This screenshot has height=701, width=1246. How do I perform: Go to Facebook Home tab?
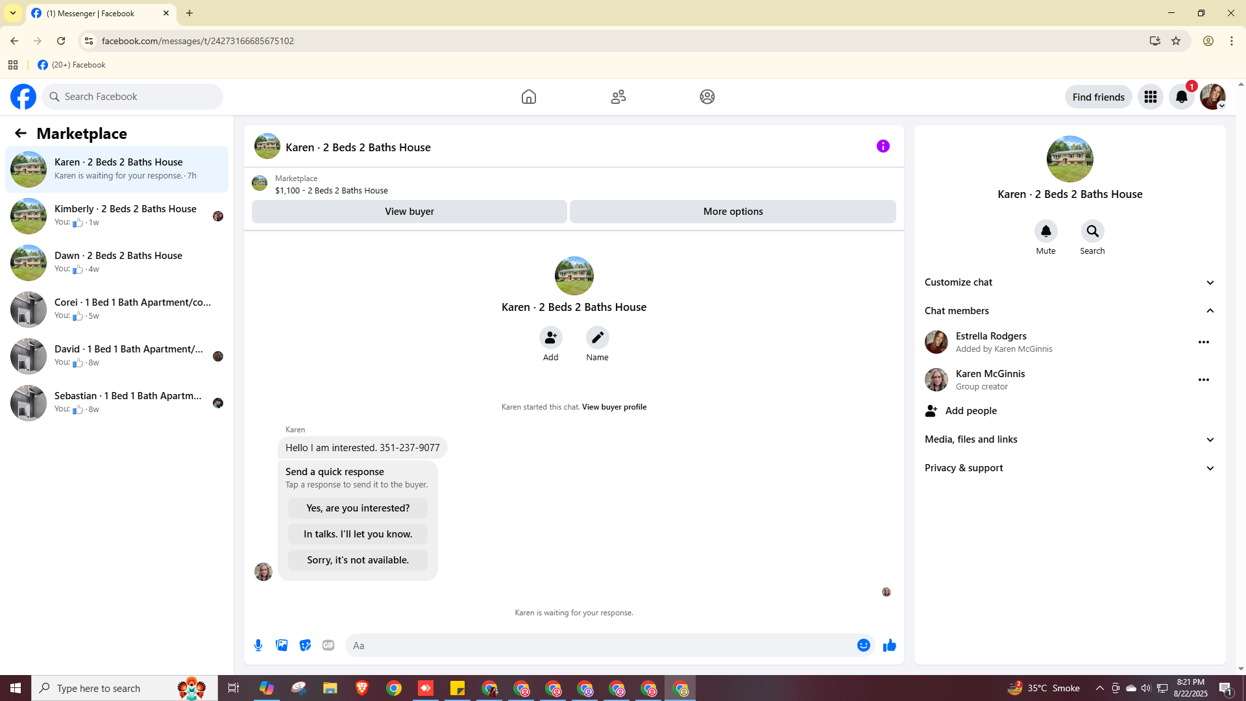coord(528,97)
